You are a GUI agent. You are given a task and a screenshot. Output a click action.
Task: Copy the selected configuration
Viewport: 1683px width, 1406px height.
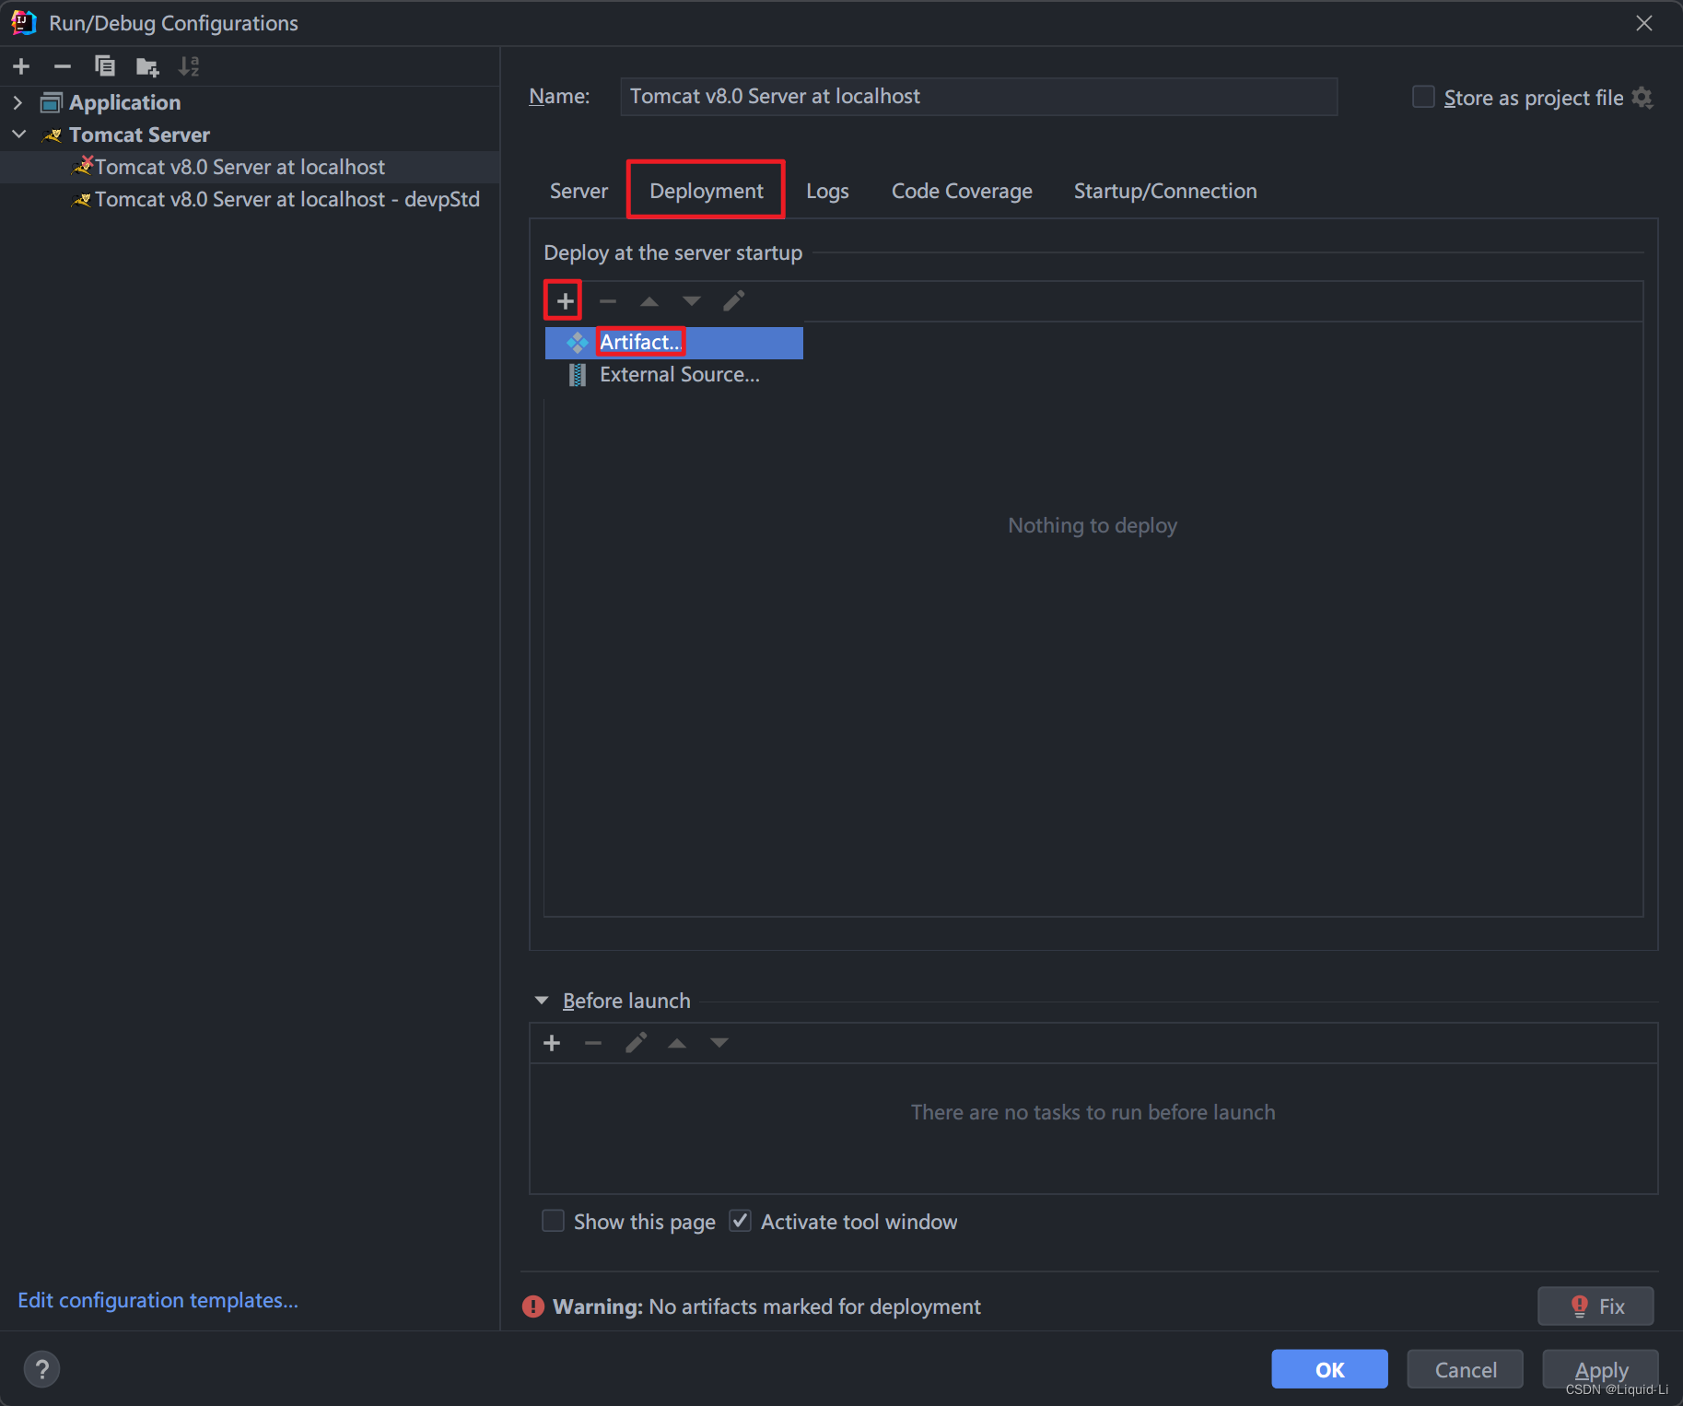point(105,66)
